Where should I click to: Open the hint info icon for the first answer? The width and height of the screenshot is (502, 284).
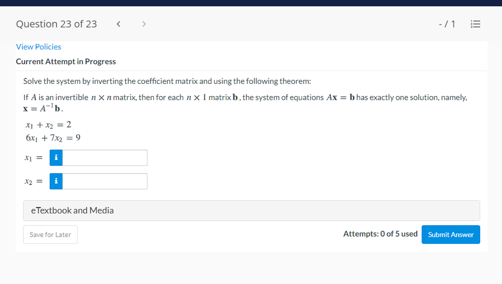click(56, 157)
